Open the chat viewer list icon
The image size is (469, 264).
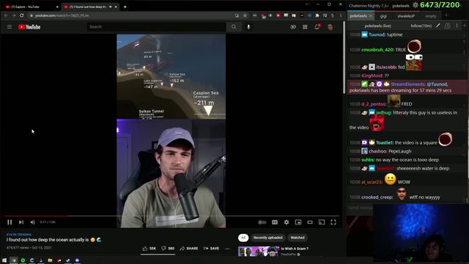coord(447,26)
